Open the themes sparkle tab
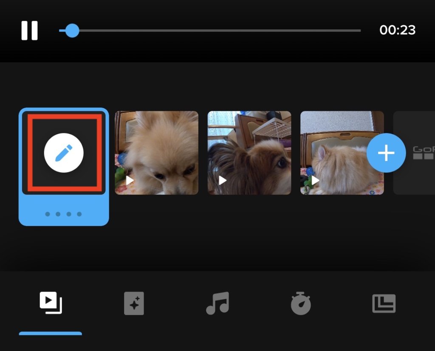Viewport: 435px width, 351px height. tap(134, 303)
